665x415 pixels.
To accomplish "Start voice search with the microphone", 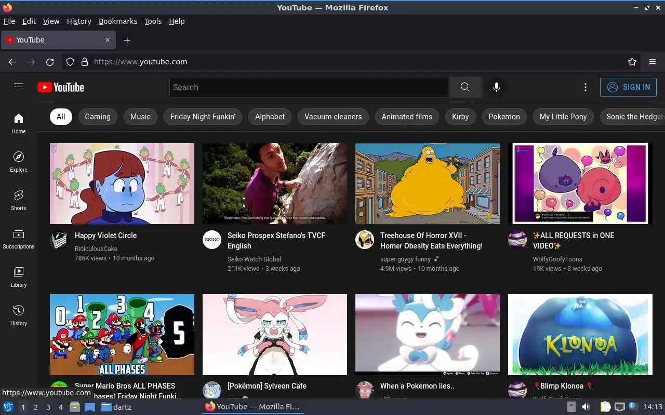I will pyautogui.click(x=497, y=87).
